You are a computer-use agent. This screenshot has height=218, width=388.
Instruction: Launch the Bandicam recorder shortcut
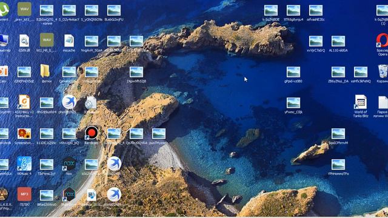tap(92, 133)
